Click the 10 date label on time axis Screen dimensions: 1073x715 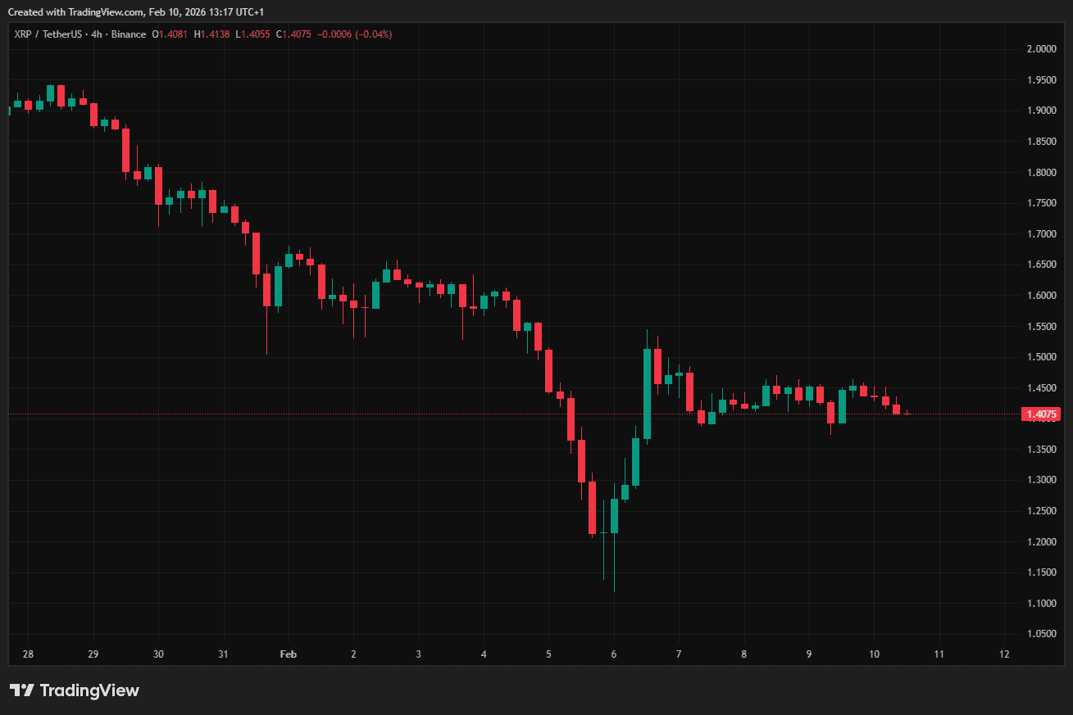coord(874,654)
